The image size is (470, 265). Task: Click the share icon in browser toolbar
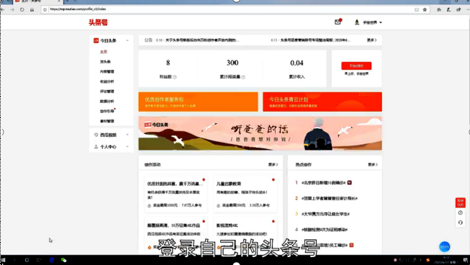(x=458, y=9)
